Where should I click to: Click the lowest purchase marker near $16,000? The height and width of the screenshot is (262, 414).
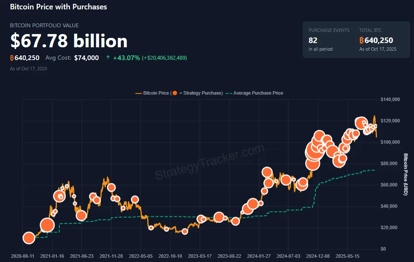[x=184, y=231]
